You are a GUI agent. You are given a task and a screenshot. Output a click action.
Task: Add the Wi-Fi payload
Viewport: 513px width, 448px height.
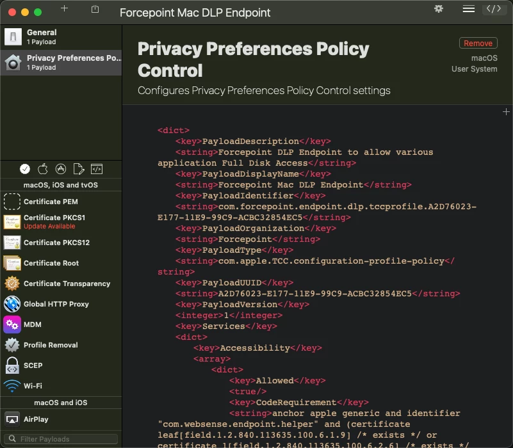click(x=61, y=386)
